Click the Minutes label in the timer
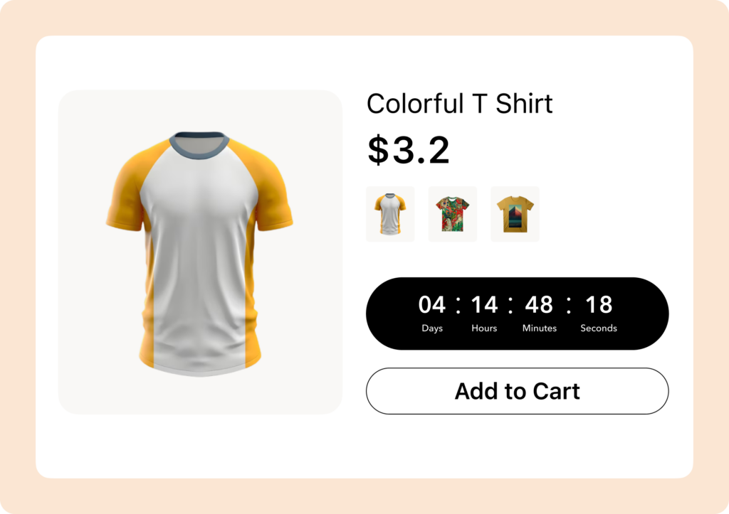Viewport: 729px width, 514px height. pyautogui.click(x=540, y=328)
